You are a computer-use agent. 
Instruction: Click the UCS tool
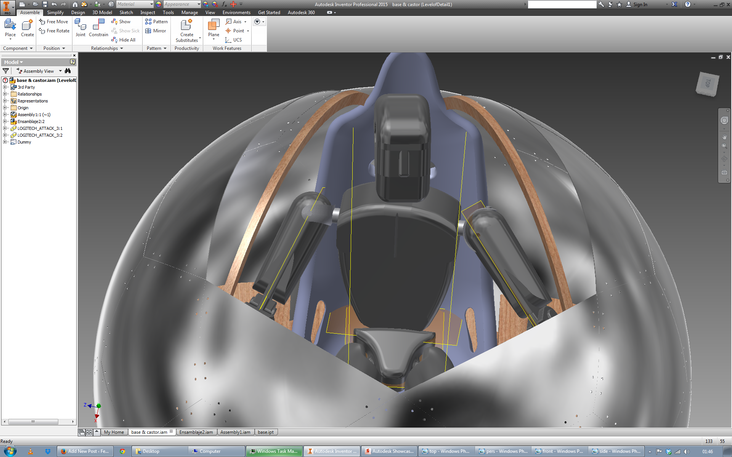coord(234,40)
